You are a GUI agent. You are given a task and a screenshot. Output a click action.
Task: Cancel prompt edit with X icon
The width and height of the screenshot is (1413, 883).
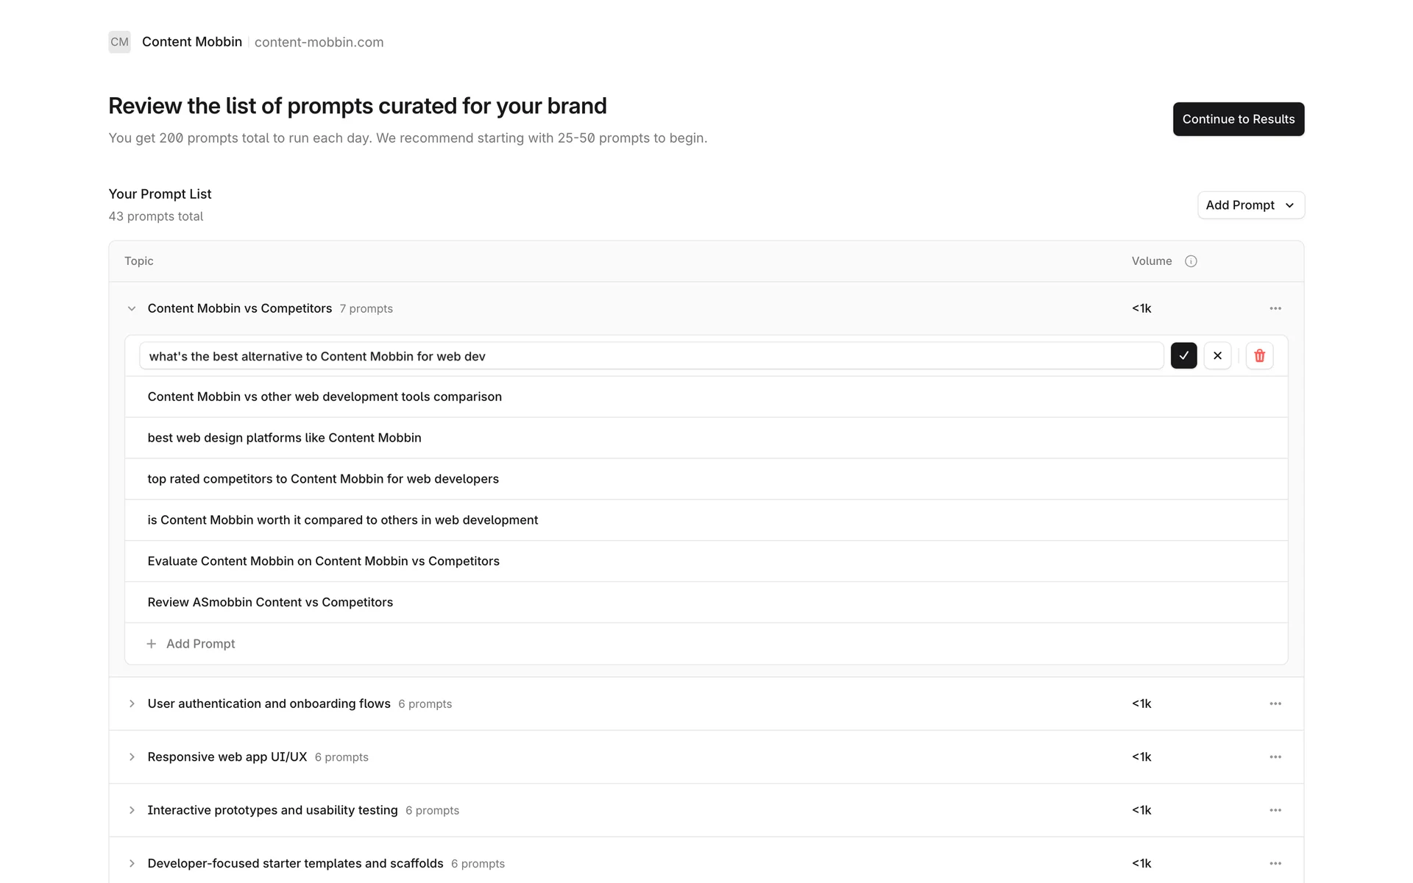tap(1217, 356)
